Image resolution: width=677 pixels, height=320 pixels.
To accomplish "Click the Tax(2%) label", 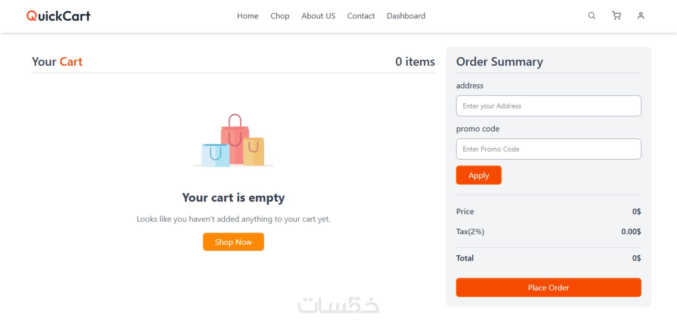I will pos(470,231).
